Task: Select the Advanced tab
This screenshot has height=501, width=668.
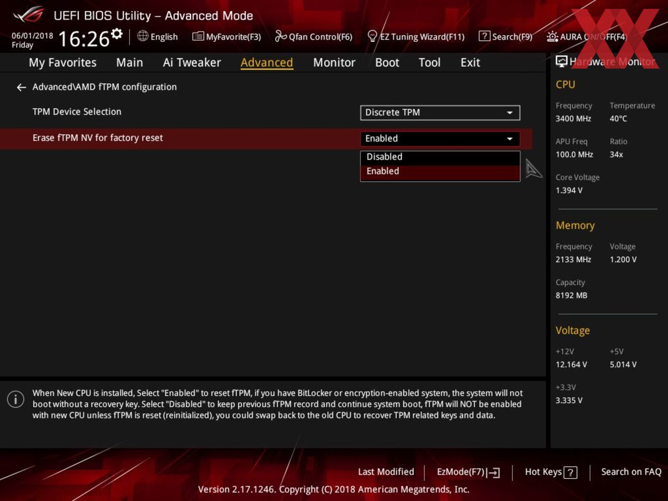Action: tap(267, 63)
